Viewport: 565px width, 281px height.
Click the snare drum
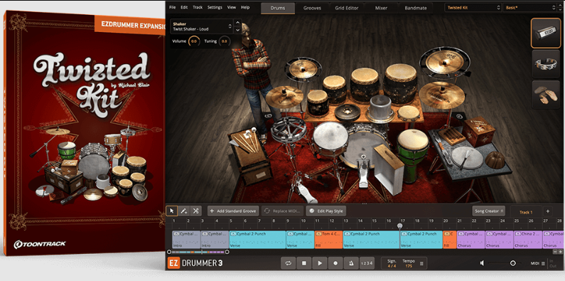(330, 138)
